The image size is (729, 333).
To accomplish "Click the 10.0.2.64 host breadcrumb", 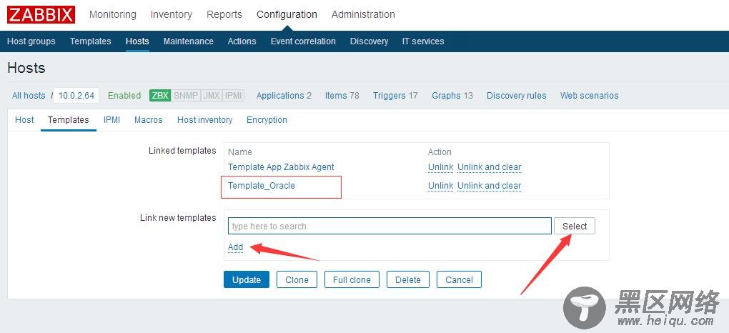I will tap(76, 95).
